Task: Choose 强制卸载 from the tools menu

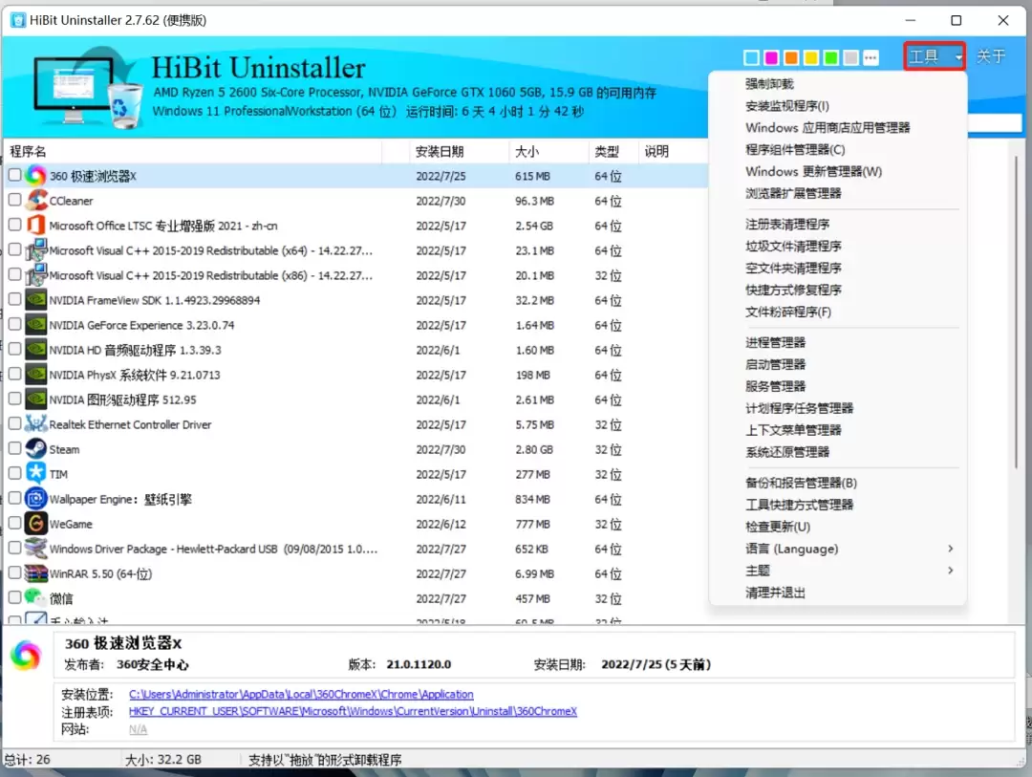Action: point(769,84)
